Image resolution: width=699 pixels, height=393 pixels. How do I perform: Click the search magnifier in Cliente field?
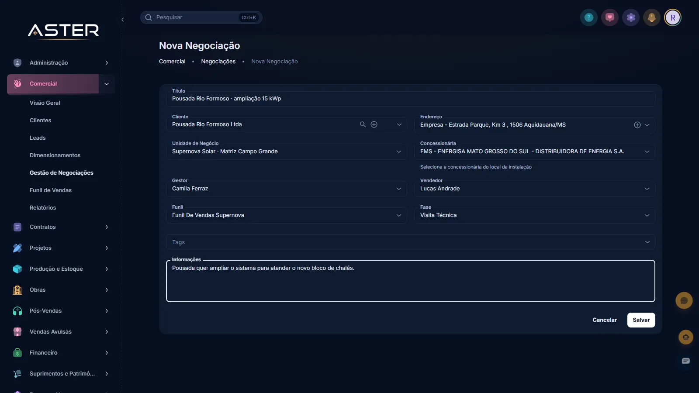(363, 124)
